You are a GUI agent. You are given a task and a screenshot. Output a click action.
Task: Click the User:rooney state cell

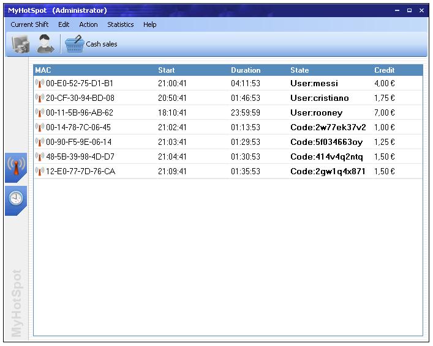point(317,112)
